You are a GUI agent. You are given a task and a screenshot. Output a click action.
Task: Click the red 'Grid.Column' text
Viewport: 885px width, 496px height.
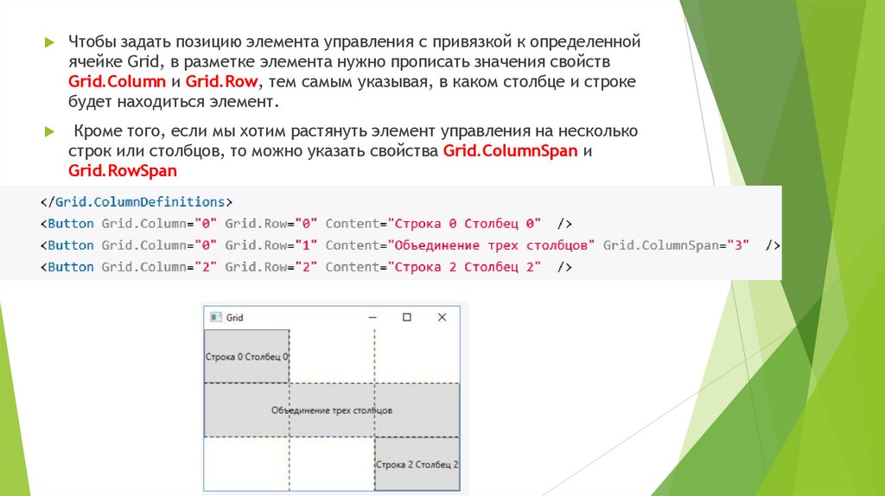[117, 81]
